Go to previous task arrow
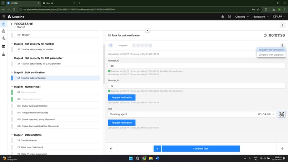 tap(111, 149)
